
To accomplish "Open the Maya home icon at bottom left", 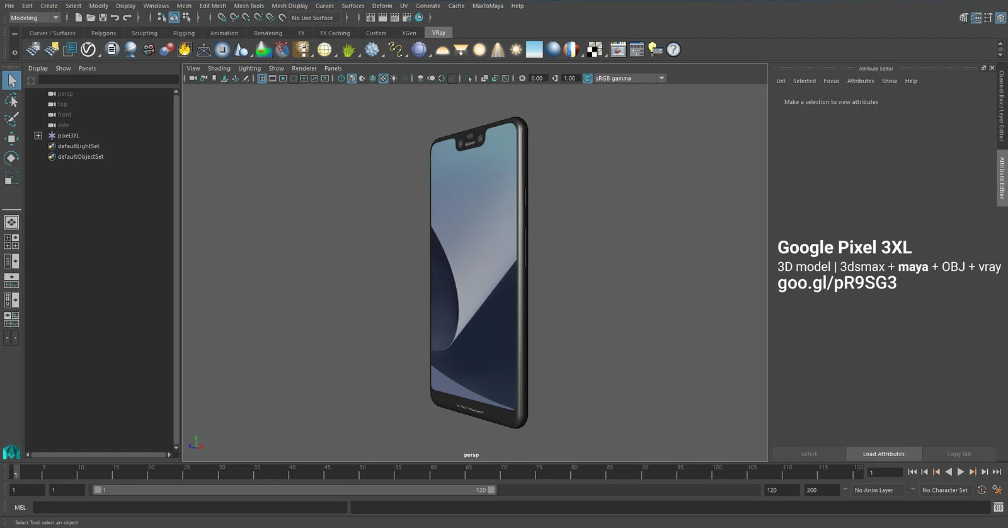I will coord(11,452).
